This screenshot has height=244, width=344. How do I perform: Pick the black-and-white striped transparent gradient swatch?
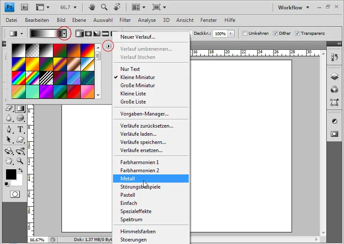[46, 78]
